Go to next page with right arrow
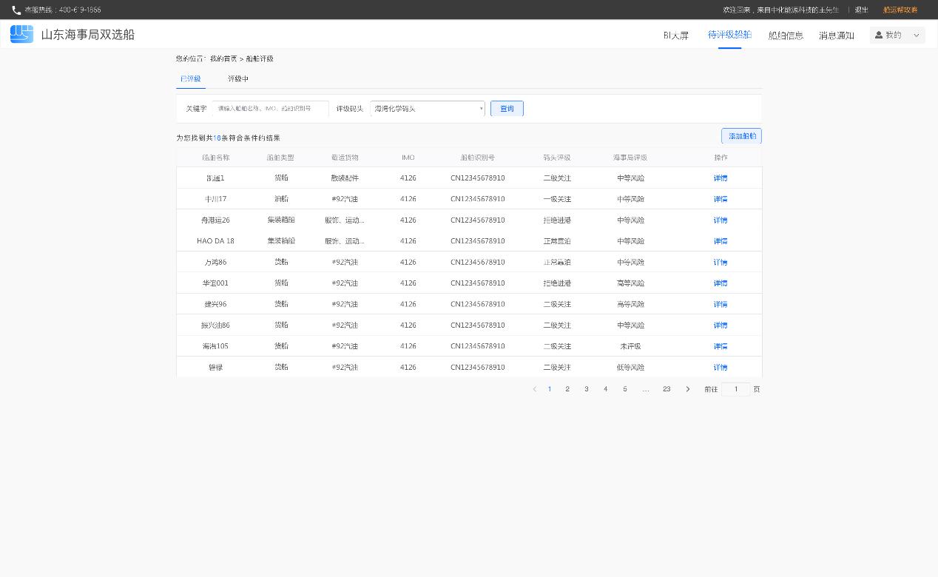This screenshot has width=938, height=577. pyautogui.click(x=687, y=389)
